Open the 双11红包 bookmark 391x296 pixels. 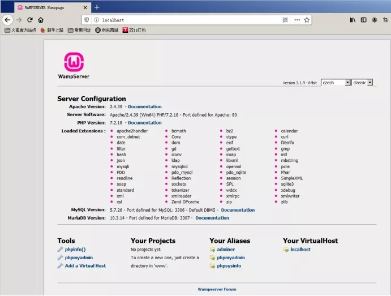pos(134,30)
